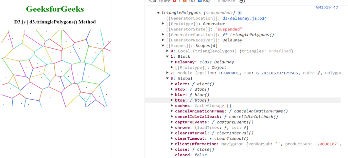Expand the close: ƒ close() property
Screen dimensions: 348x158
(172, 150)
